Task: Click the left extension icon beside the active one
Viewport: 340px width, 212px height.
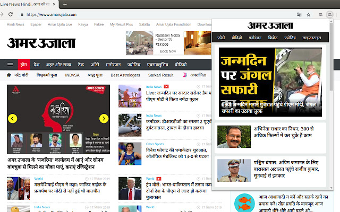Action: coord(320,14)
